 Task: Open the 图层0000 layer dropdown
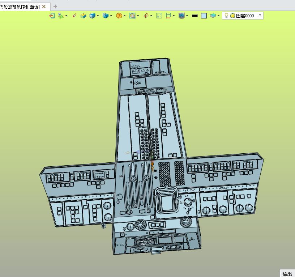(x=260, y=15)
